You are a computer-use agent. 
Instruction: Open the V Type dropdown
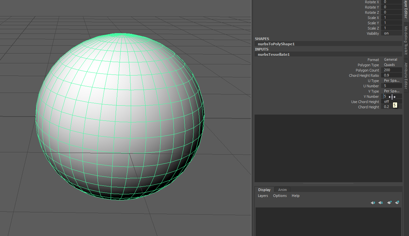coord(392,91)
